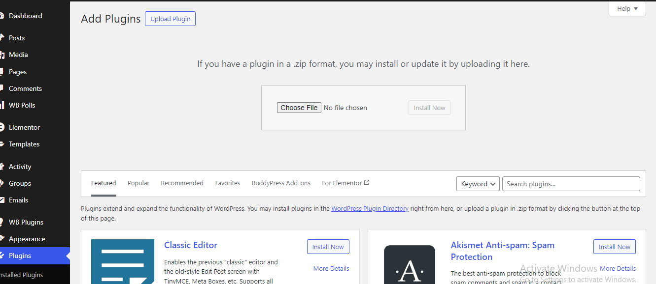Click the Comments bubble icon
Screen dimensions: 656x284
2,88
